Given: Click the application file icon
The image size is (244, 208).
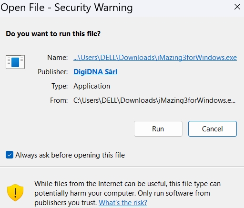Looking at the screenshot, I should 15,62.
